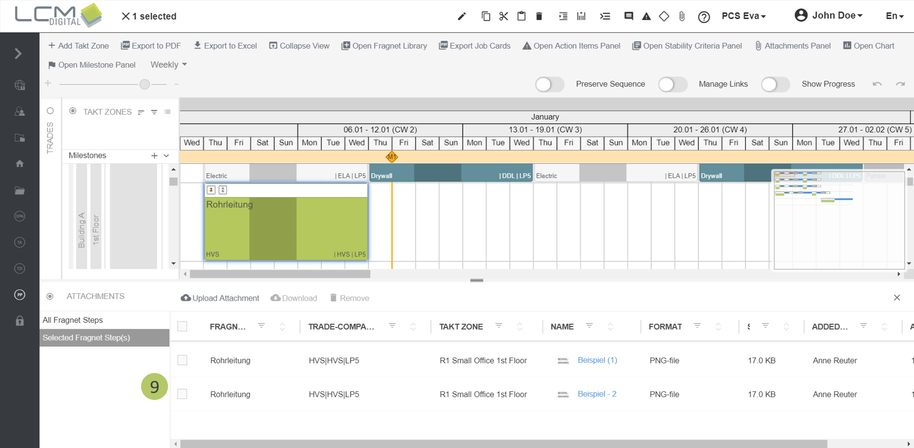The width and height of the screenshot is (914, 448).
Task: Expand the PCS Eva project dropdown
Action: pyautogui.click(x=743, y=16)
